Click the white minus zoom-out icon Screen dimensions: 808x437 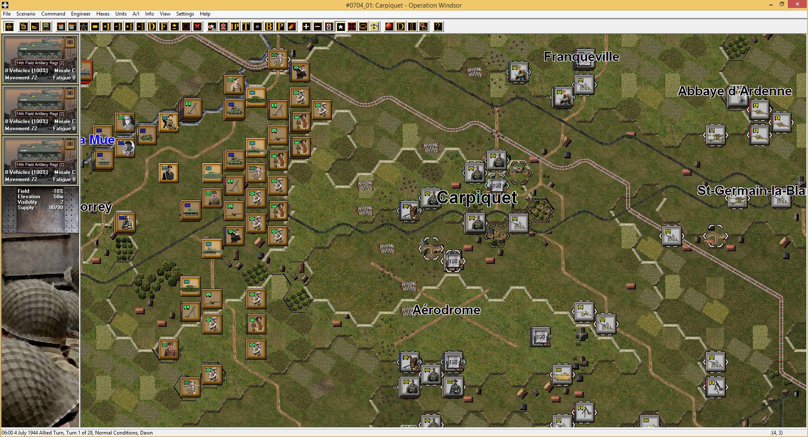click(x=318, y=27)
